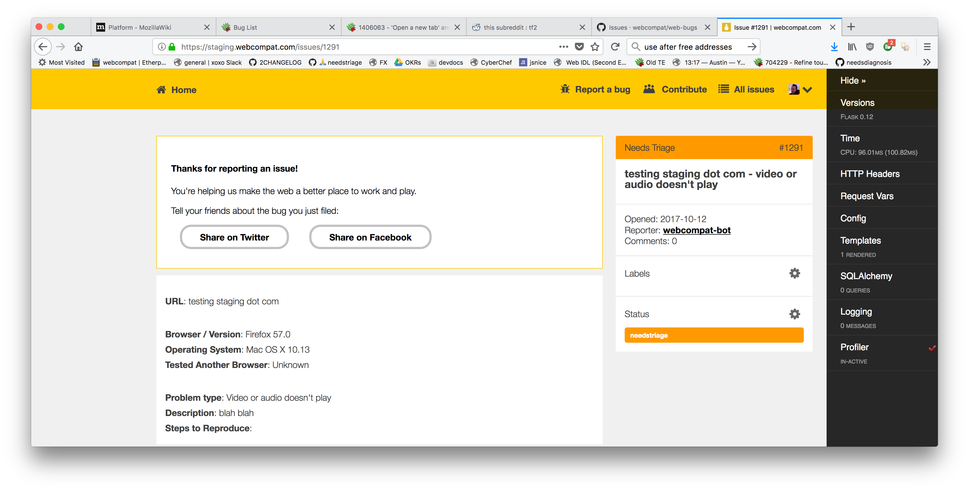Open the Status settings gear
The image size is (969, 491).
[794, 314]
